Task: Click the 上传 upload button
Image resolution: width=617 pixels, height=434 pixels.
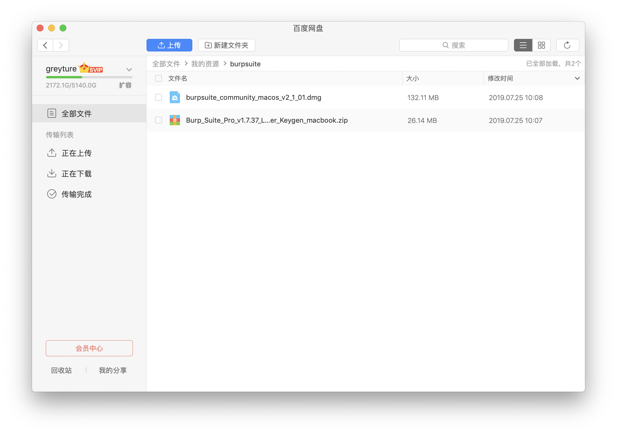Action: [169, 45]
